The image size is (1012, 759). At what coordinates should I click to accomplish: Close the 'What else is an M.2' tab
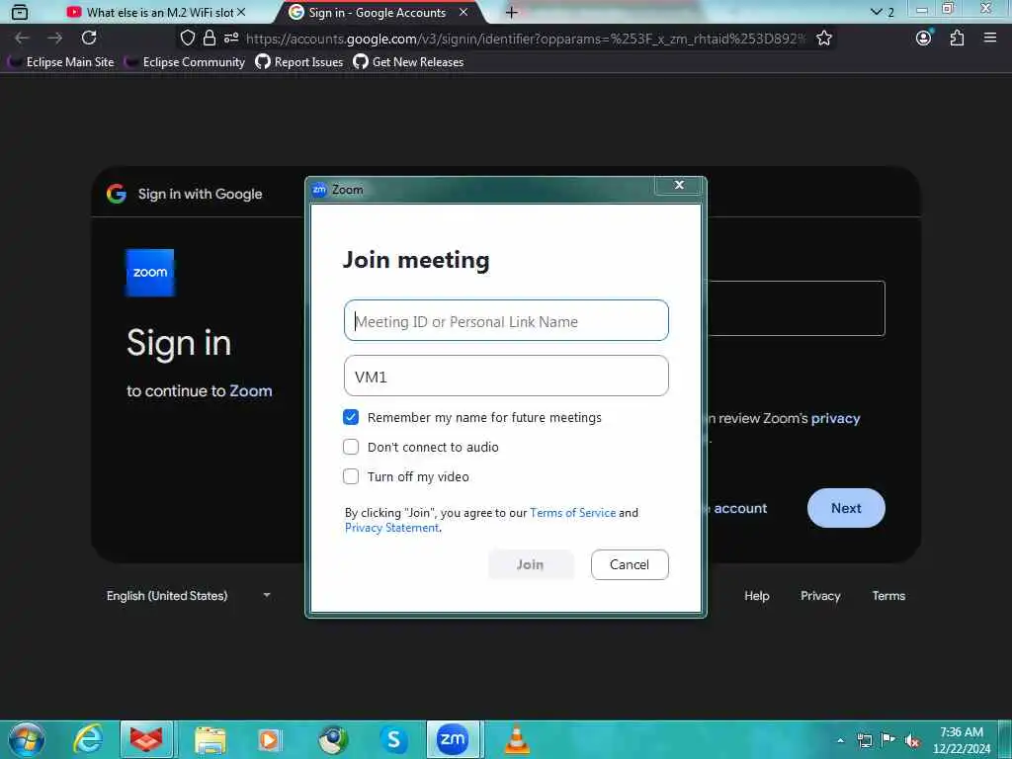pyautogui.click(x=241, y=12)
